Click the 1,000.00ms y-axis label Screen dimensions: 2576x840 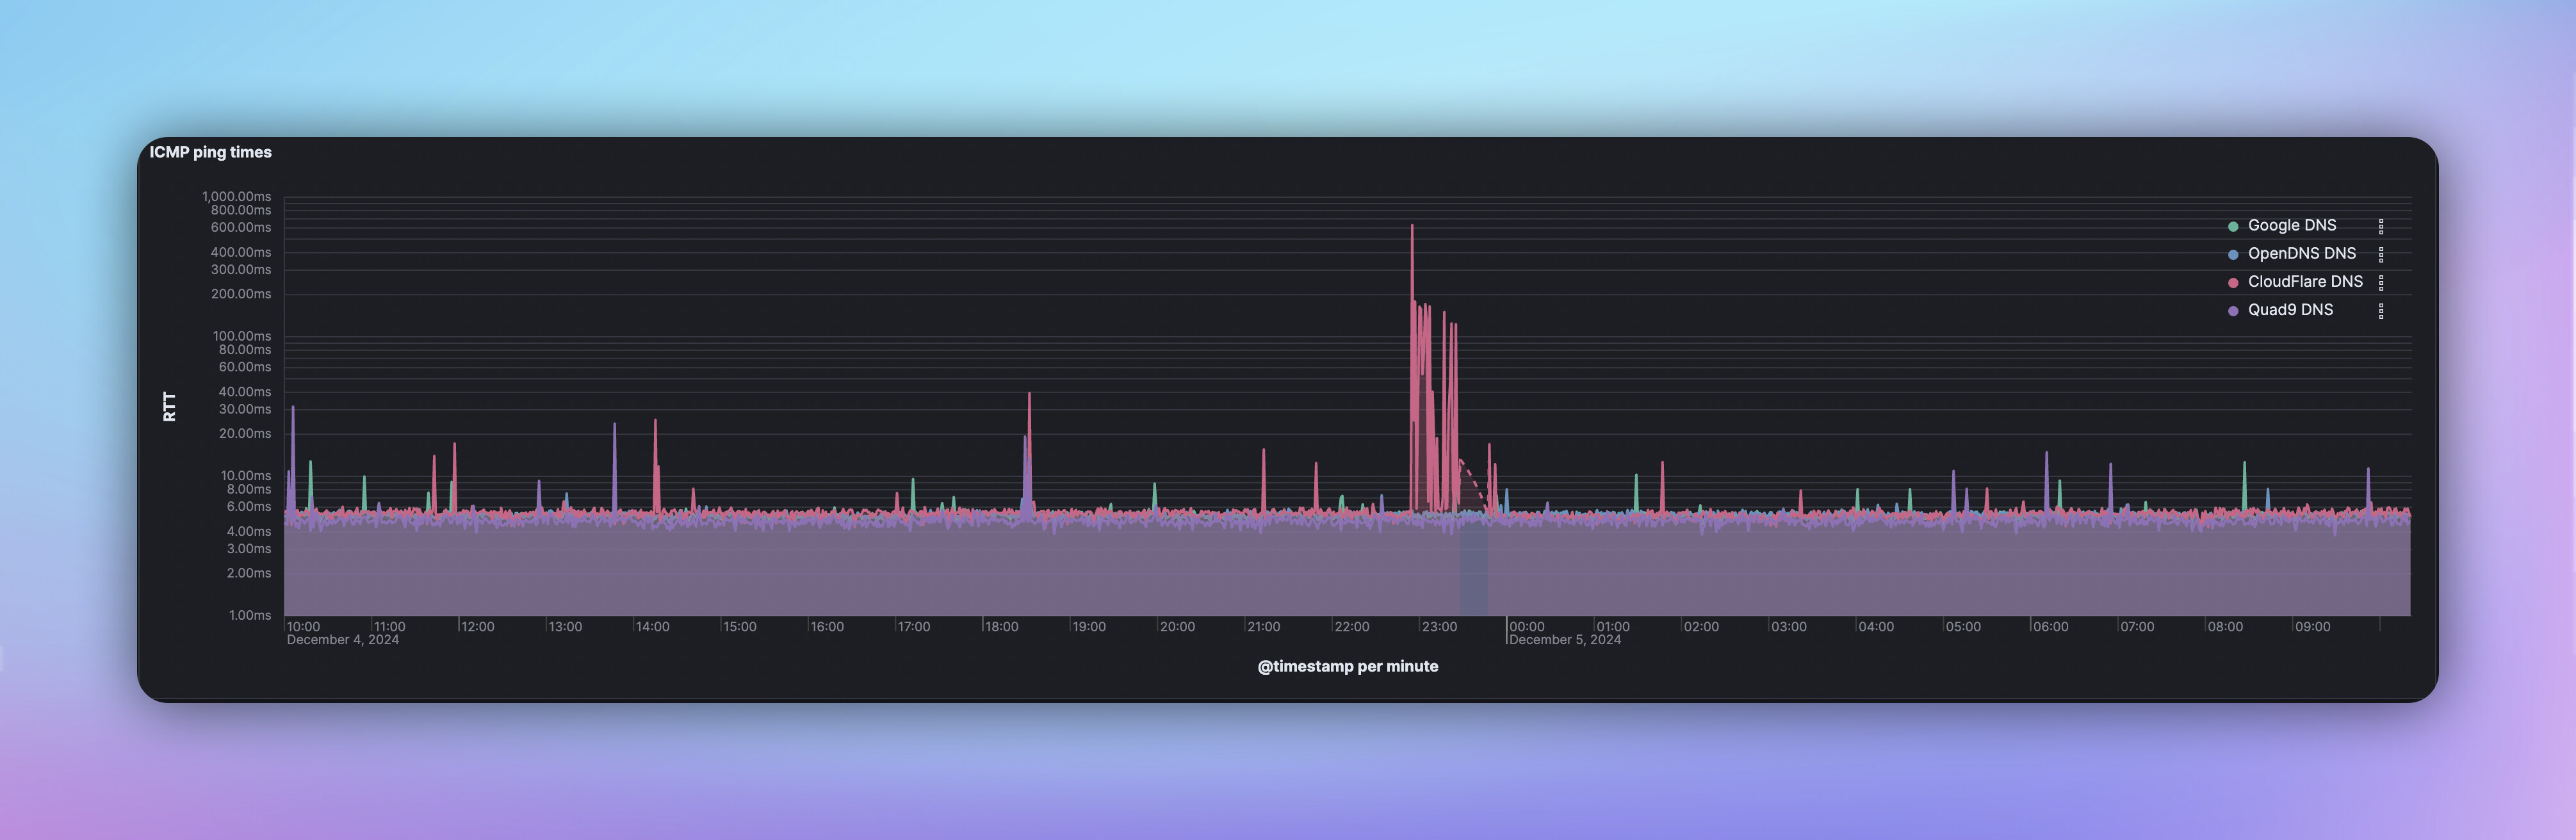[x=236, y=196]
